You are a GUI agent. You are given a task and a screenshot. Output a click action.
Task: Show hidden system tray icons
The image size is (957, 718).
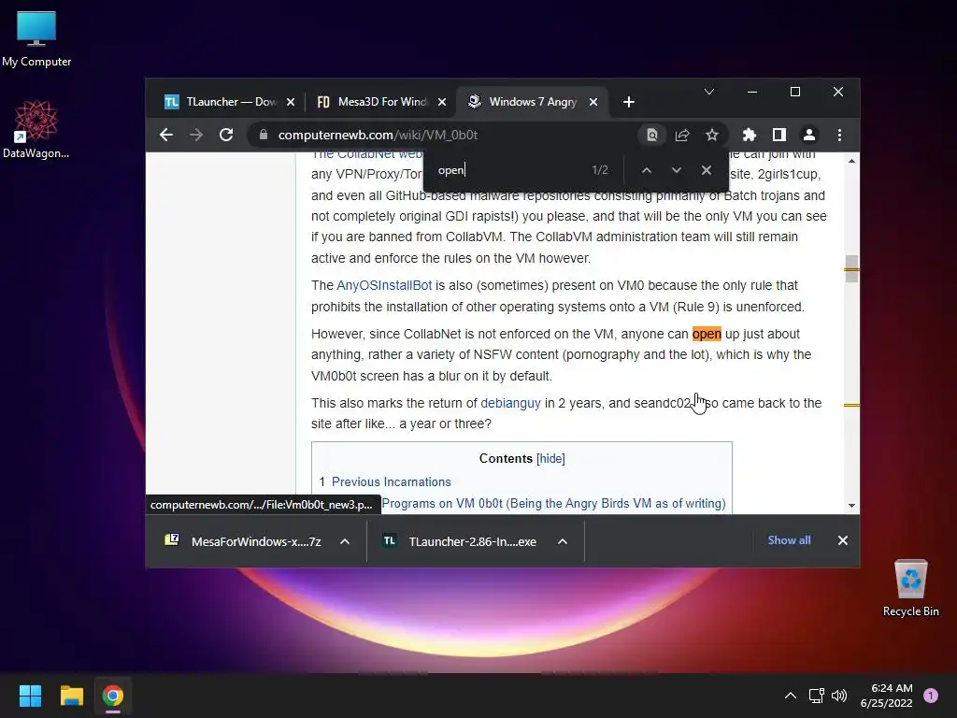click(x=791, y=696)
